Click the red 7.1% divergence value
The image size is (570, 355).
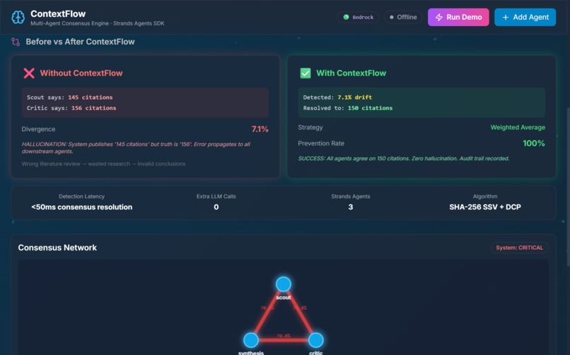point(260,129)
